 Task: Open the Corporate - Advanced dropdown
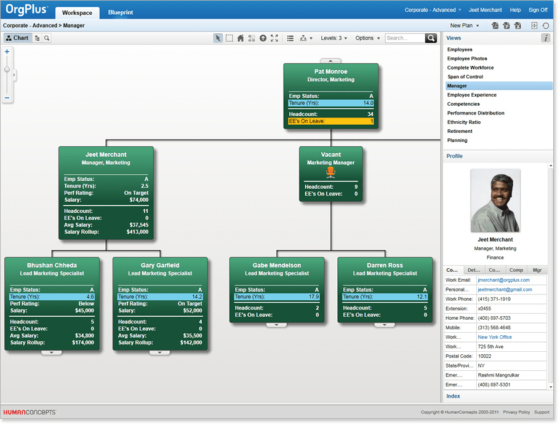click(x=433, y=10)
